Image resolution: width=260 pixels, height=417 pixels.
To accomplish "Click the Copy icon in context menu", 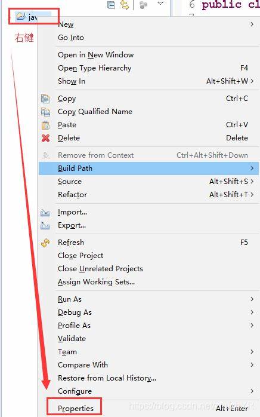I will pyautogui.click(x=45, y=99).
